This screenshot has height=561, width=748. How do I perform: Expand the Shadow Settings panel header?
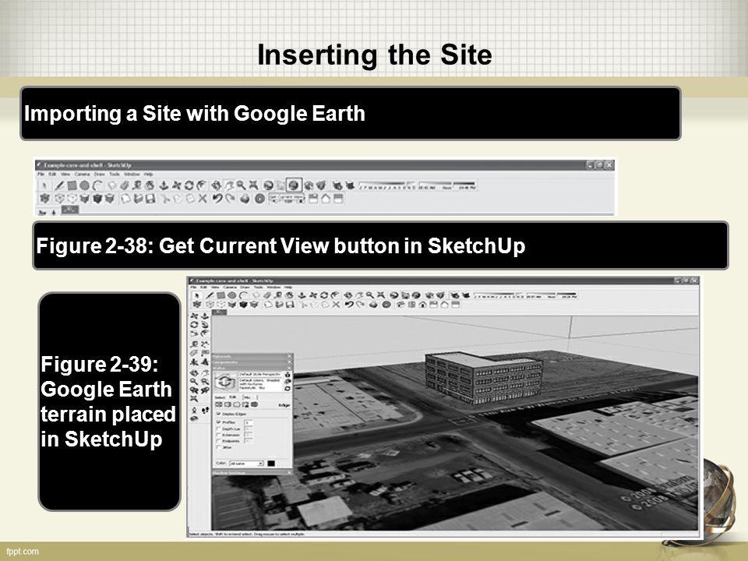click(x=252, y=472)
